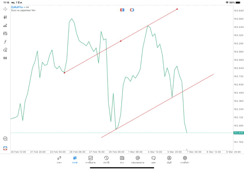Open the mailbox (กล่องจดหมาย) tab
244x170 pixels.
point(138,160)
